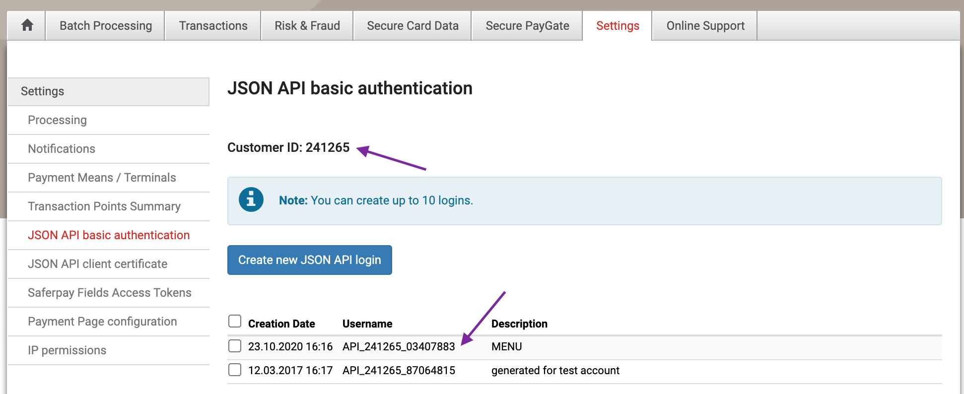Open Transaction Points Summary
This screenshot has height=394, width=964.
tap(109, 206)
